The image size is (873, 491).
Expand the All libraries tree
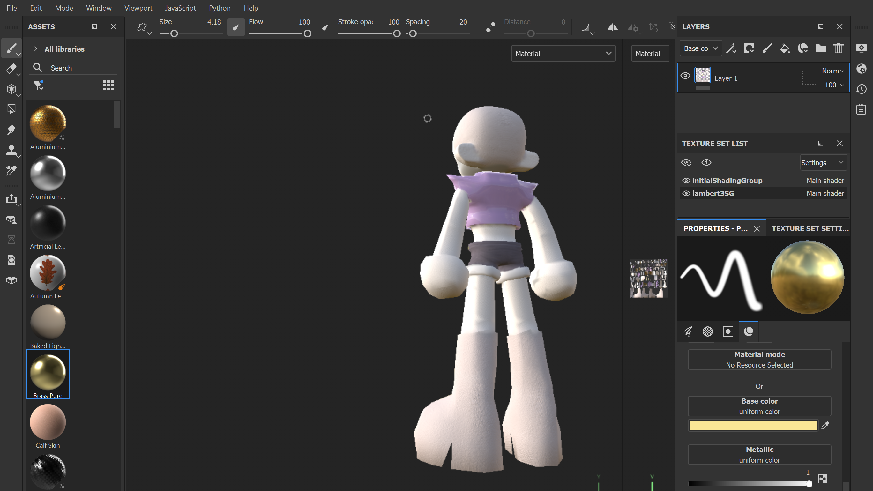pyautogui.click(x=36, y=49)
